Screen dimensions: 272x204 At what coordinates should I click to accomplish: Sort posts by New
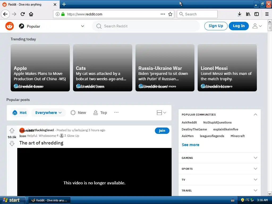78,113
